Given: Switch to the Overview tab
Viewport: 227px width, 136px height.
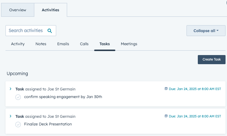Looking at the screenshot, I should click(x=18, y=10).
